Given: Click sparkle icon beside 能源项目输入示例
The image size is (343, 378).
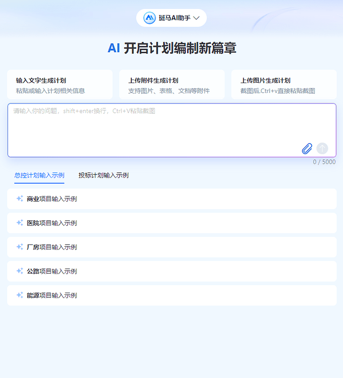Looking at the screenshot, I should 20,295.
